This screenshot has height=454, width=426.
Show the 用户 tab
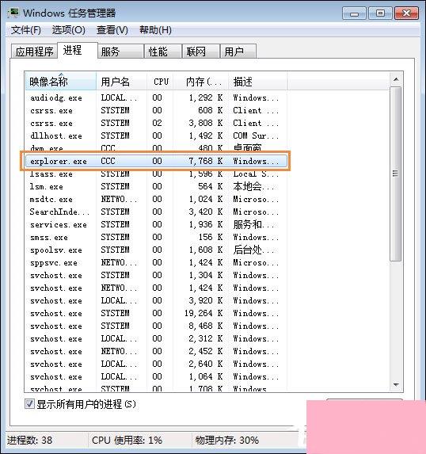point(238,52)
